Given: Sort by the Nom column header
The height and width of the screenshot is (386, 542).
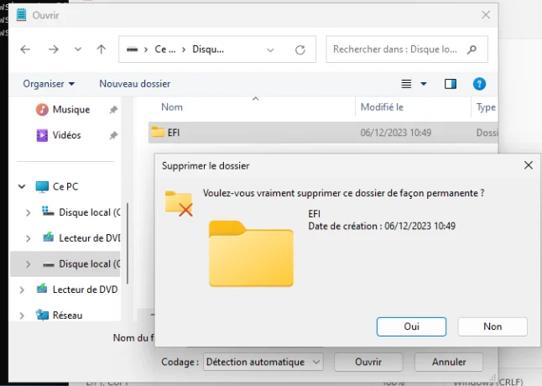Looking at the screenshot, I should 172,107.
